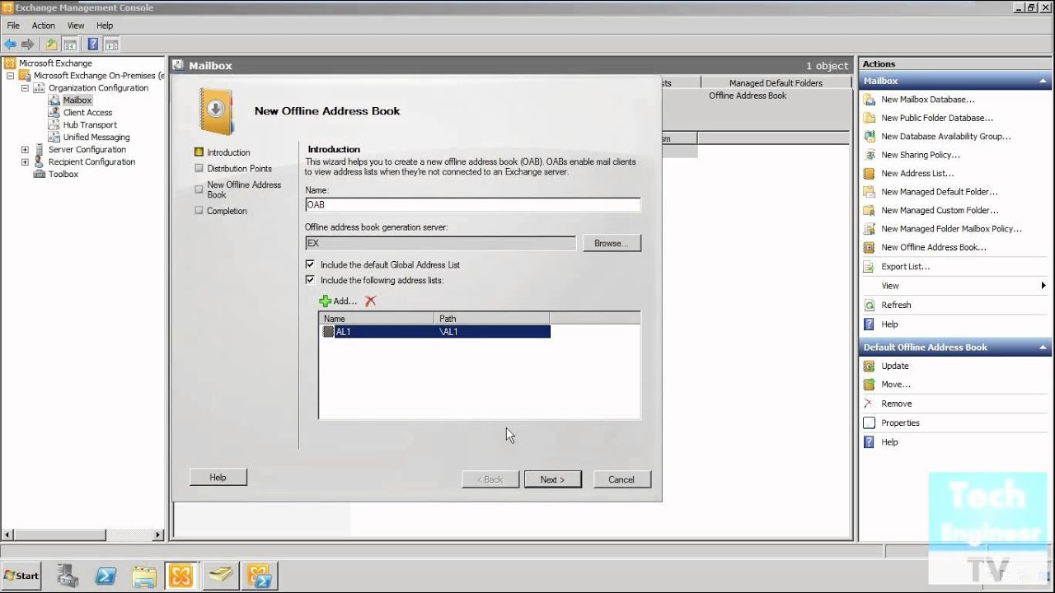Click Help link under Default Offline Address Book
This screenshot has height=593, width=1055.
pyautogui.click(x=889, y=442)
